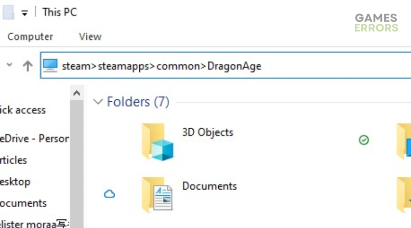The width and height of the screenshot is (411, 228).
Task: Select Desktop in the navigation pane
Action: point(15,181)
